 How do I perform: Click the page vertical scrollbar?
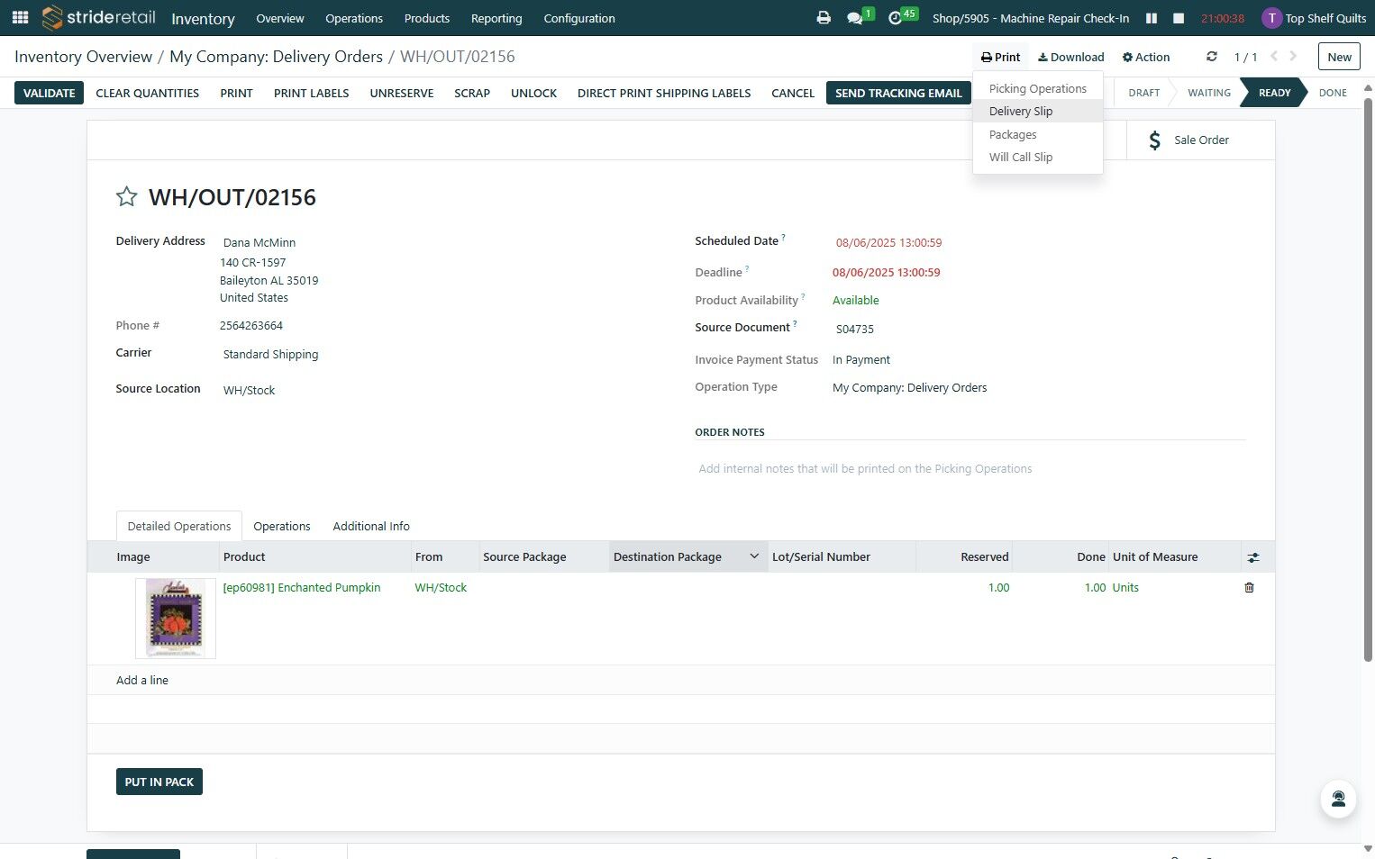click(x=1368, y=378)
